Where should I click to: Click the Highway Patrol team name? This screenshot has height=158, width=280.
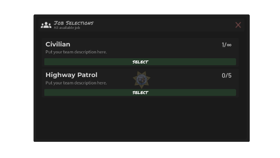pos(72,75)
